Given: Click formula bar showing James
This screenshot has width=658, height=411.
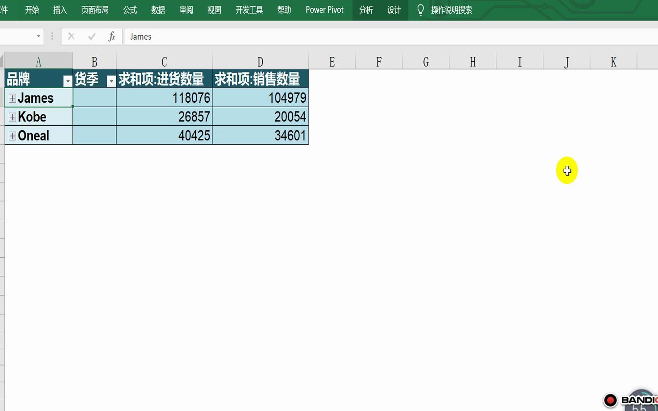Looking at the screenshot, I should pyautogui.click(x=391, y=37).
